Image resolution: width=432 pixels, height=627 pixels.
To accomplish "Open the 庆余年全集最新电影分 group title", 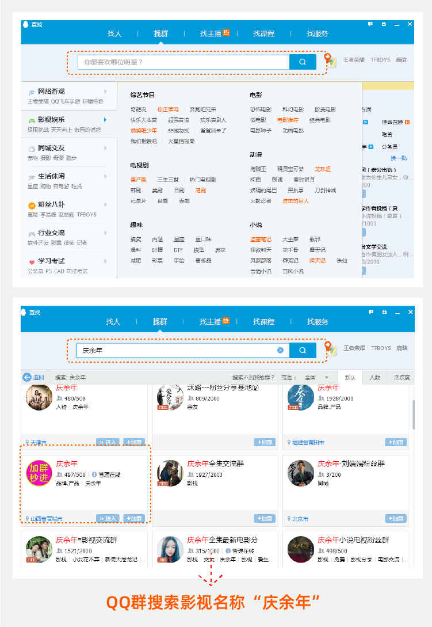I will 222,540.
